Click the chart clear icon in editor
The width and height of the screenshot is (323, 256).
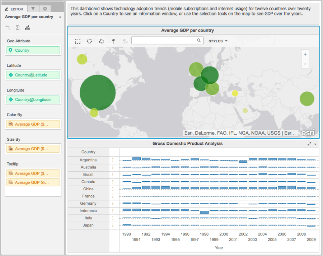click(x=27, y=27)
